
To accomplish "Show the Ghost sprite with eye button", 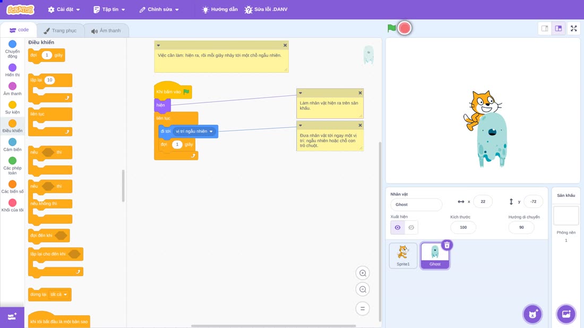I will 398,228.
